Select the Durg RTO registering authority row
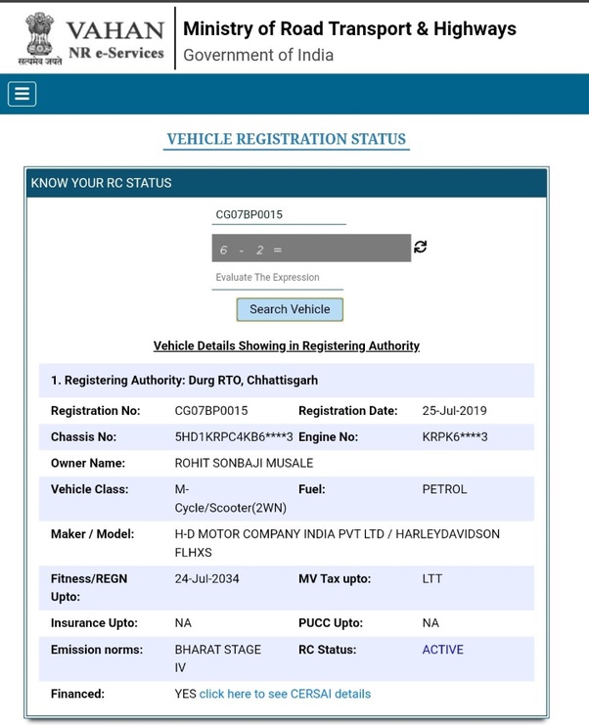Image resolution: width=589 pixels, height=725 pixels. click(x=184, y=380)
